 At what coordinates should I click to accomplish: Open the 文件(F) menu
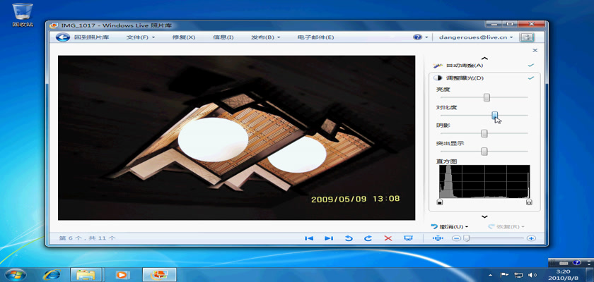[x=141, y=37]
